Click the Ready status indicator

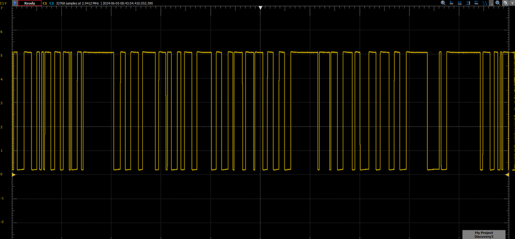[x=29, y=3]
